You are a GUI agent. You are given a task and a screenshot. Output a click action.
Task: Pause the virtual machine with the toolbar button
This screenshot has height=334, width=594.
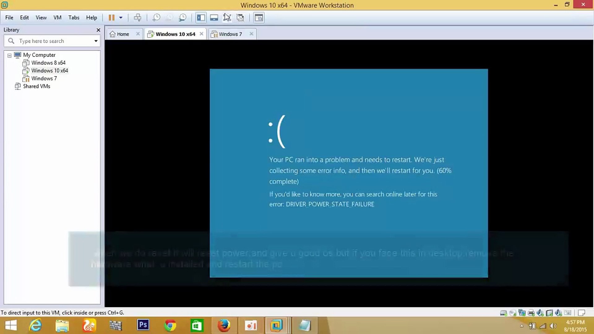point(111,18)
